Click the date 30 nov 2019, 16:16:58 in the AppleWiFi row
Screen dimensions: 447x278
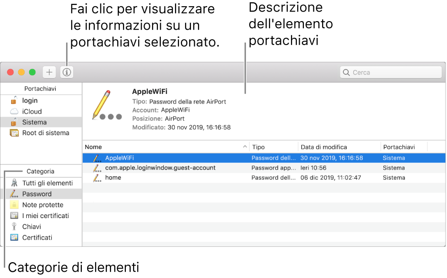(x=332, y=158)
